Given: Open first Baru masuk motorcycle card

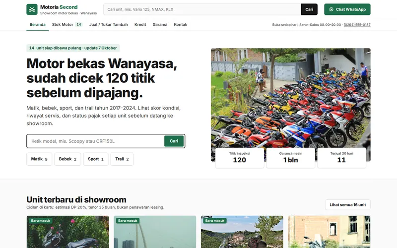Looking at the screenshot, I should 68,232.
